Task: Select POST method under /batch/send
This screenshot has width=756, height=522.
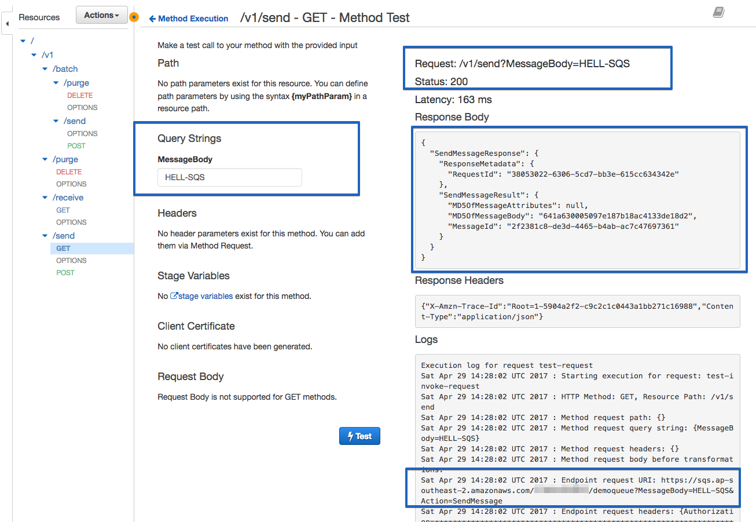Action: (x=76, y=146)
